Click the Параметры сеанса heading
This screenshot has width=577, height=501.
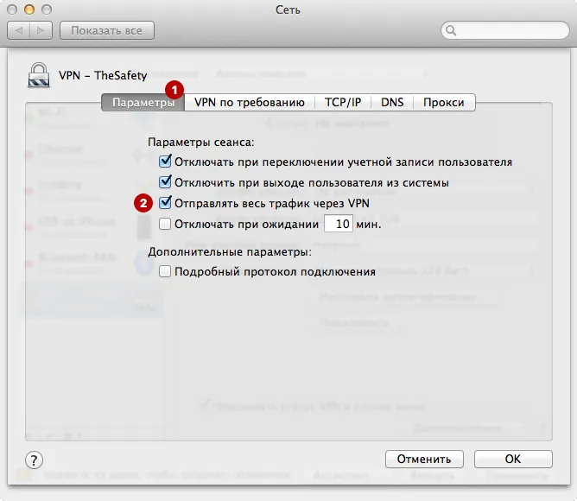click(x=201, y=142)
